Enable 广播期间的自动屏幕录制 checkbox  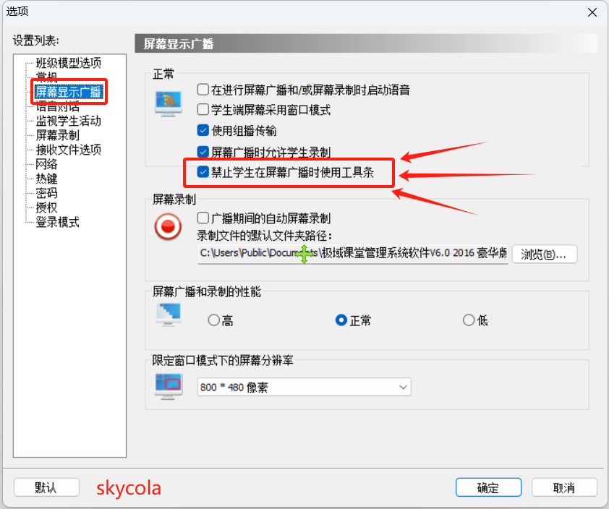click(x=203, y=218)
